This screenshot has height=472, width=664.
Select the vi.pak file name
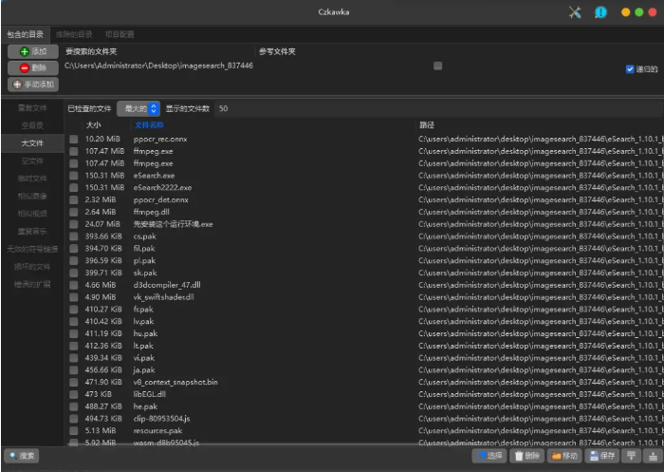[x=144, y=358]
